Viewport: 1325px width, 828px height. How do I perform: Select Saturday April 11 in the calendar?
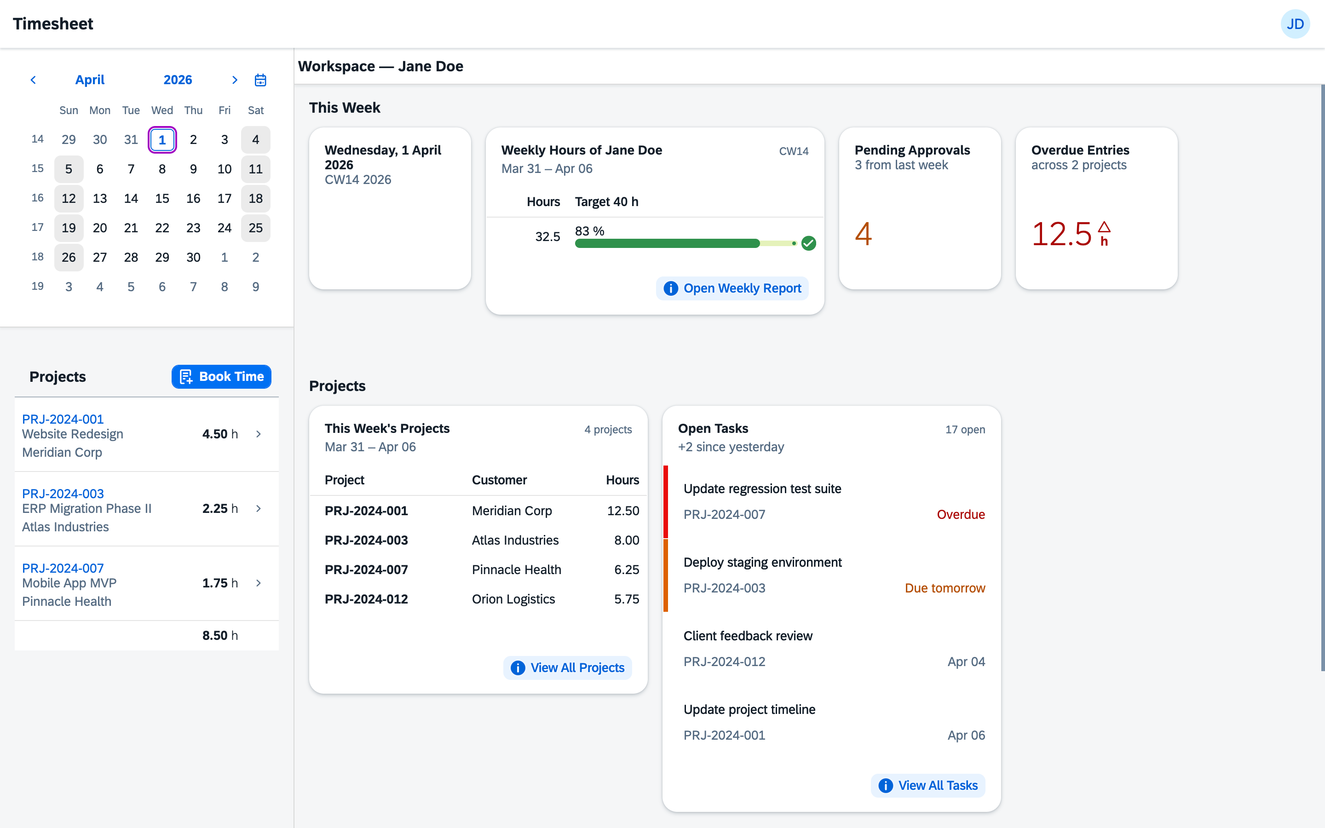coord(256,169)
